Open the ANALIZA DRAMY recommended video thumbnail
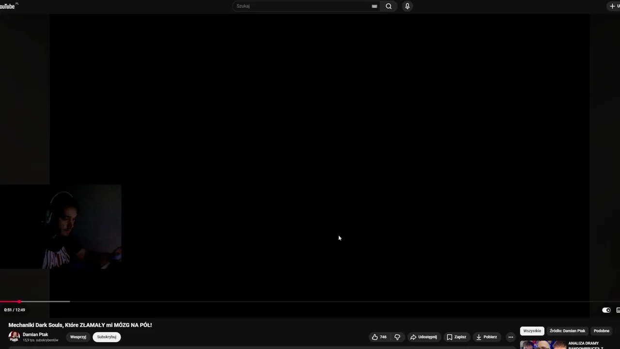 543,345
